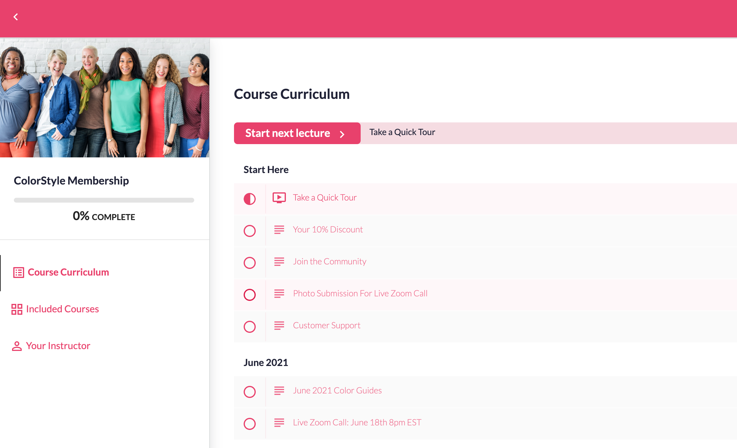Viewport: 737px width, 448px height.
Task: Click the video icon beside Take a Quick Tour
Action: point(279,198)
